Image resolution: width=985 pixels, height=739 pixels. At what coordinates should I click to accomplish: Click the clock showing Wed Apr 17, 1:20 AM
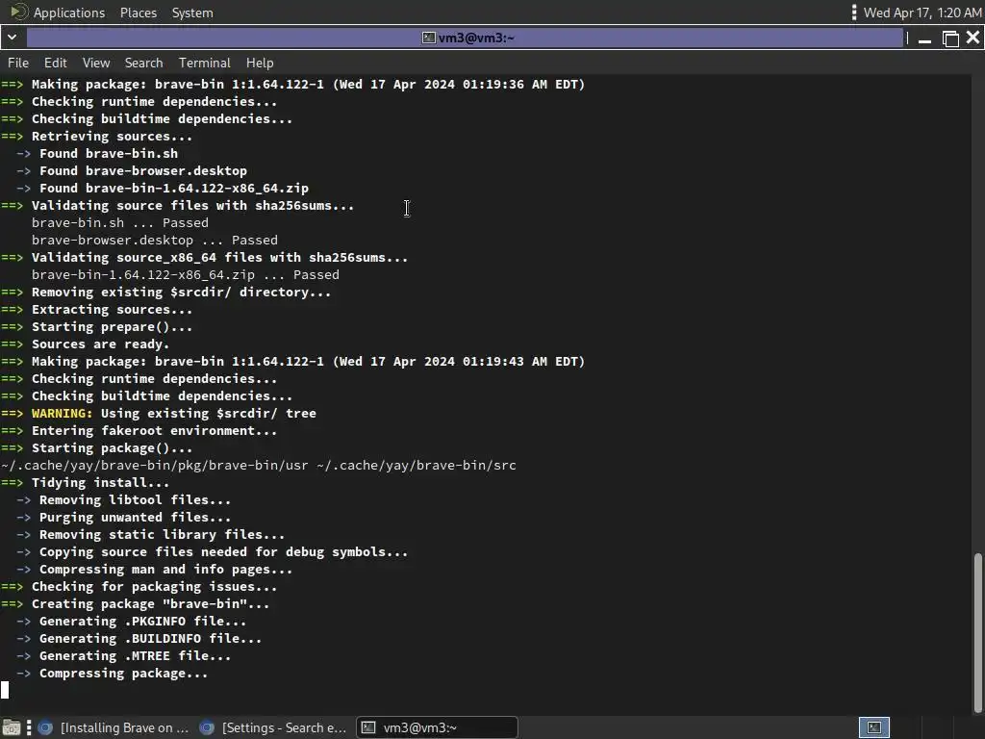point(922,13)
